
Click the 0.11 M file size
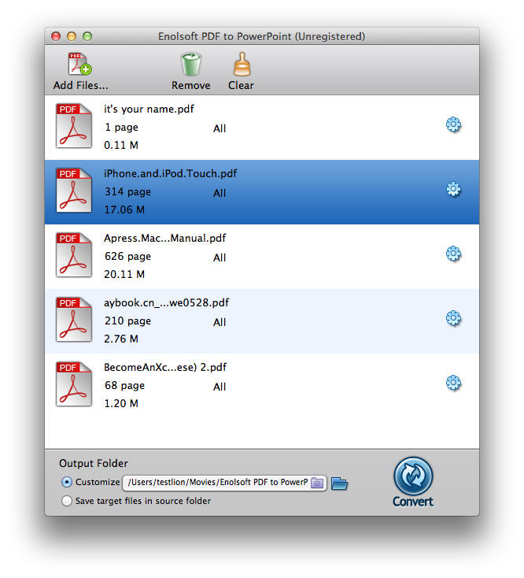[121, 145]
